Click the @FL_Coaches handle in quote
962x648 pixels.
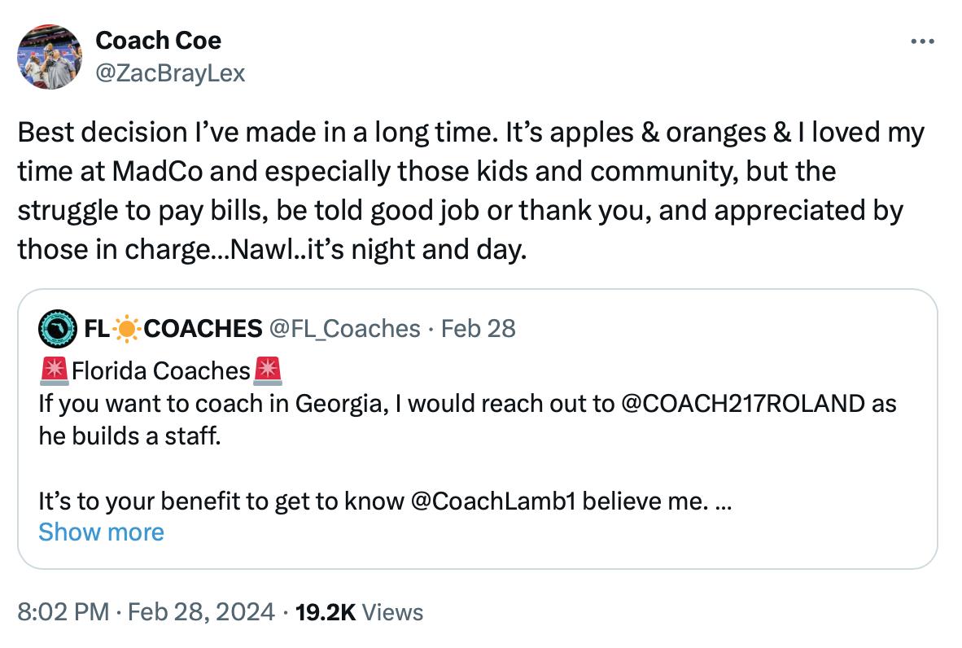(x=342, y=328)
